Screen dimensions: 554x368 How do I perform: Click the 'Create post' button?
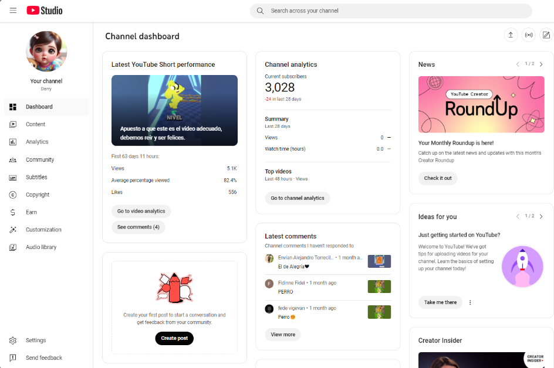pyautogui.click(x=174, y=338)
